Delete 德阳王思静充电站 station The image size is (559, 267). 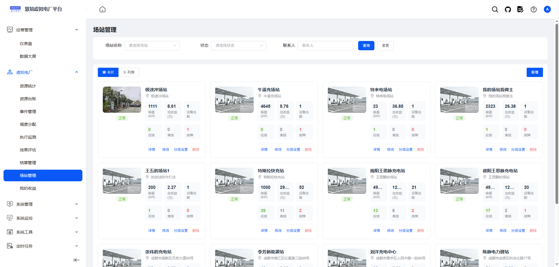533,231
